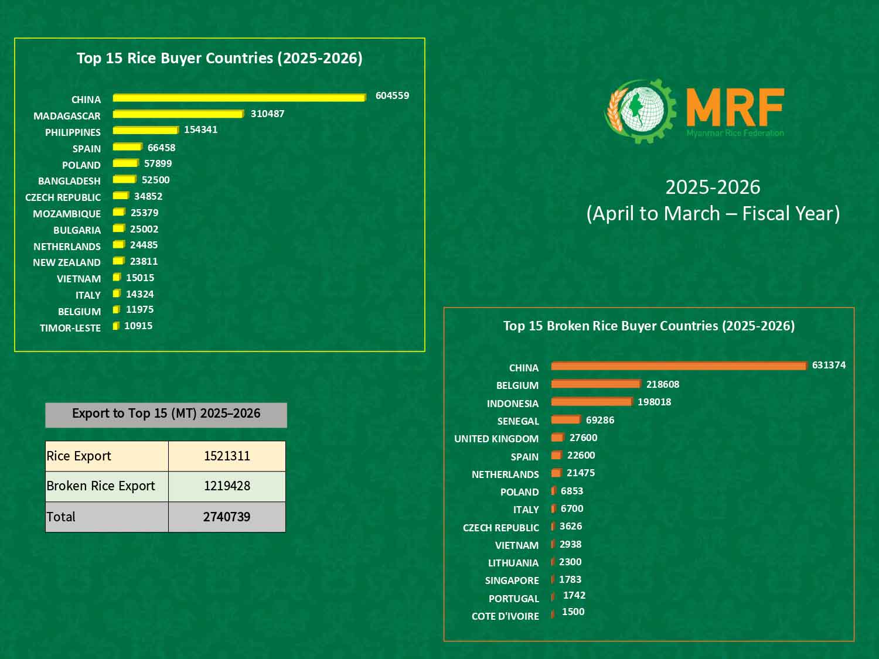This screenshot has width=879, height=659.
Task: Select the yellow China bar in rice chart
Action: coord(239,97)
